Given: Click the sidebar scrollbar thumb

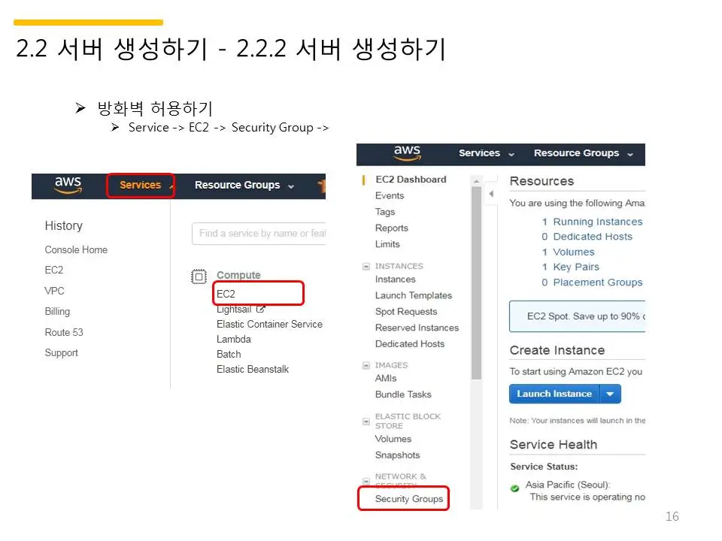Looking at the screenshot, I should 476,283.
